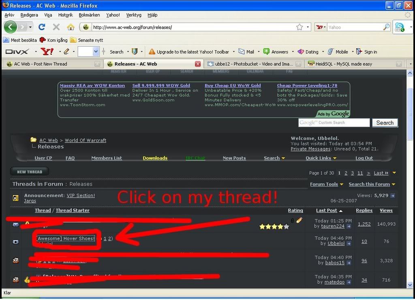Image resolution: width=415 pixels, height=300 pixels.
Task: Reload the page with the refresh icon
Action: (42, 27)
